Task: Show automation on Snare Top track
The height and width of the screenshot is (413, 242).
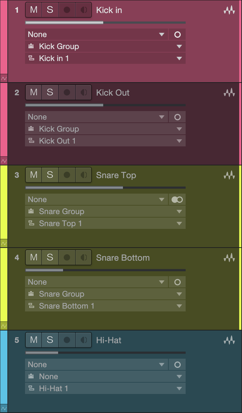Action: click(x=4, y=243)
